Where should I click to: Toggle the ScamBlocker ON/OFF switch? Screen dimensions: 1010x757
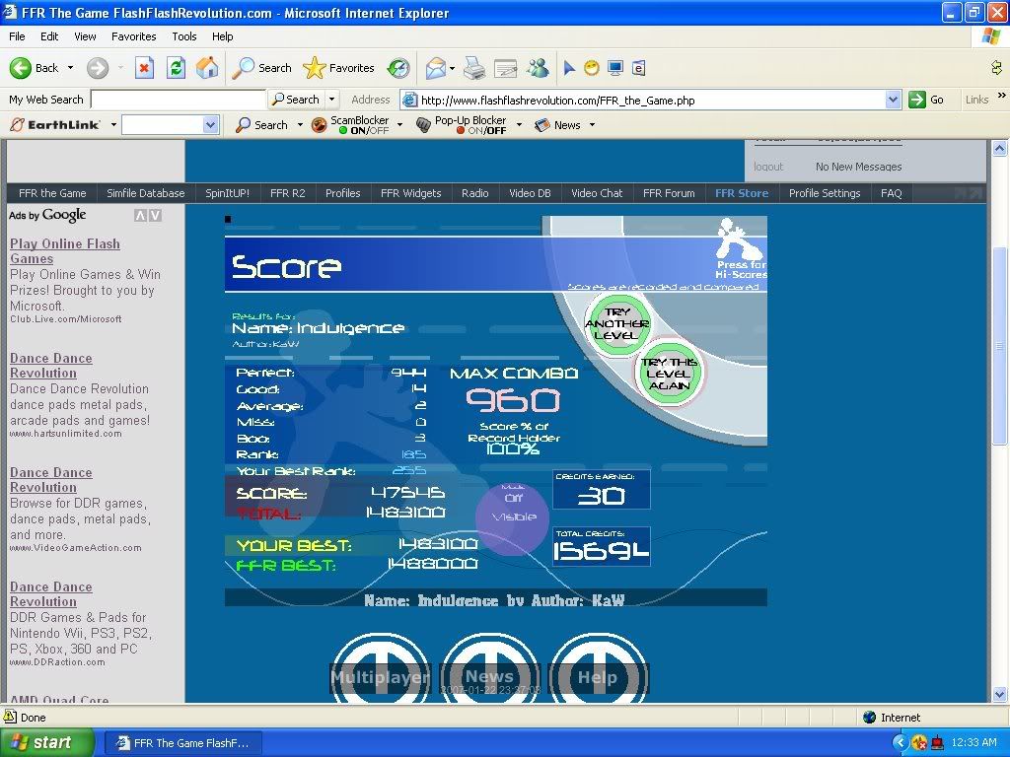(x=362, y=125)
